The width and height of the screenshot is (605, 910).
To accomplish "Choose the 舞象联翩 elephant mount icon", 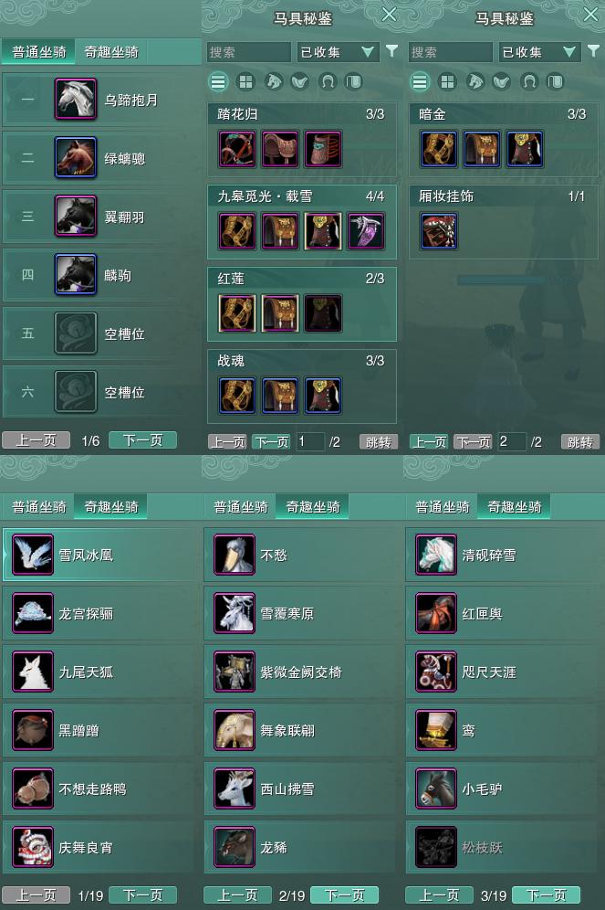I will [x=235, y=730].
